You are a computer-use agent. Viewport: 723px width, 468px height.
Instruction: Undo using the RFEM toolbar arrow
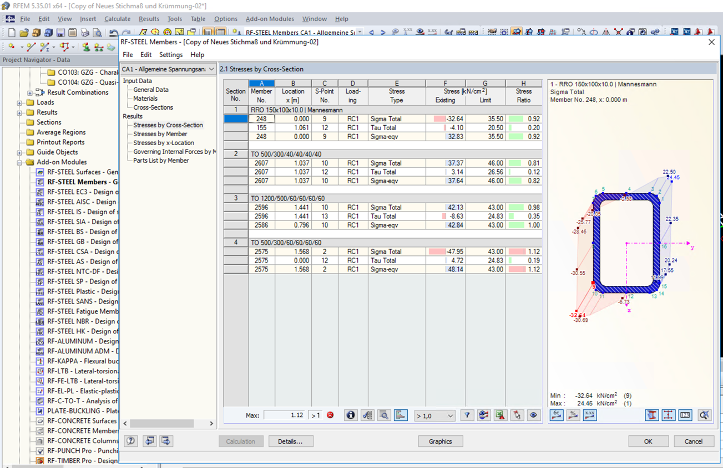113,33
